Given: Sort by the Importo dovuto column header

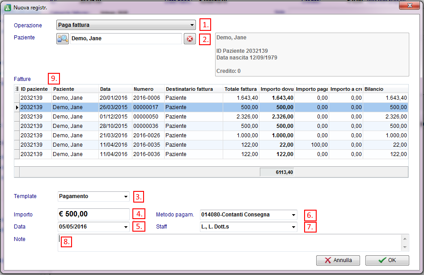Looking at the screenshot, I should tap(277, 89).
